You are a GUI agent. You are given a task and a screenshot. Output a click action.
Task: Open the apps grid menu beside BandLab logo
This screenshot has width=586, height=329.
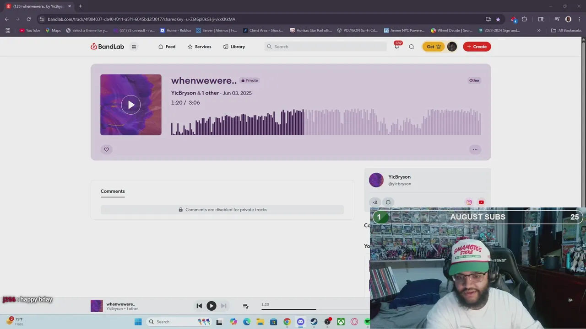134,47
